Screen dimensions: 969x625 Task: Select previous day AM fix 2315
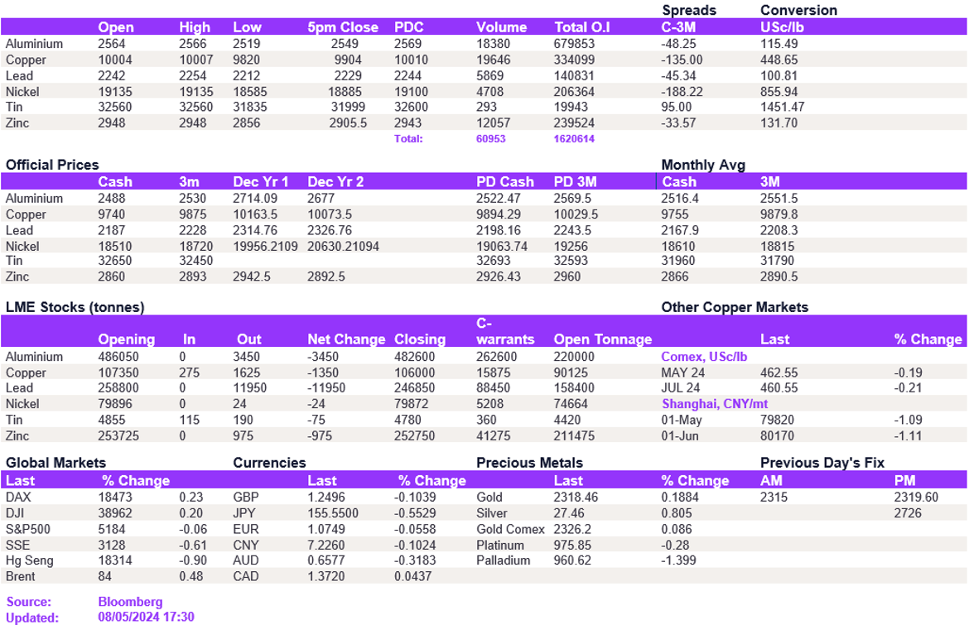click(774, 498)
